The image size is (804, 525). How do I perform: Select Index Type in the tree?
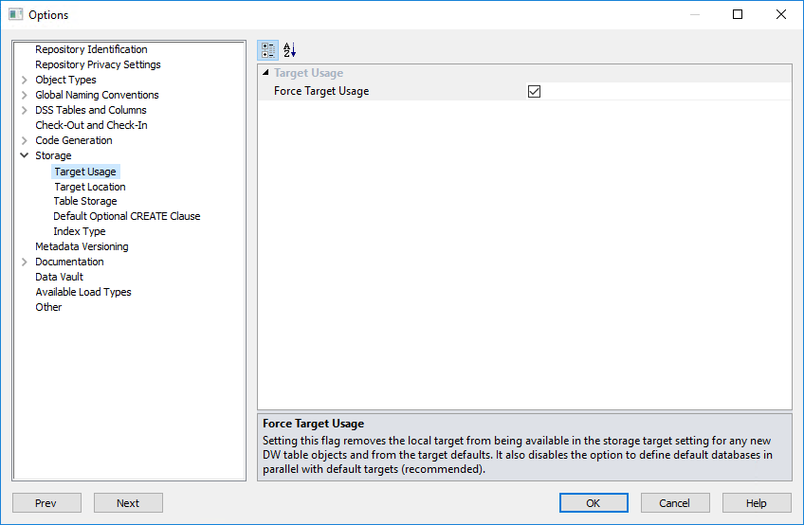pos(80,231)
